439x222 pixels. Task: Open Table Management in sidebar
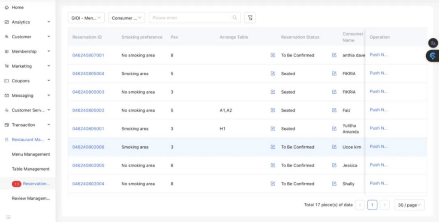click(30, 169)
